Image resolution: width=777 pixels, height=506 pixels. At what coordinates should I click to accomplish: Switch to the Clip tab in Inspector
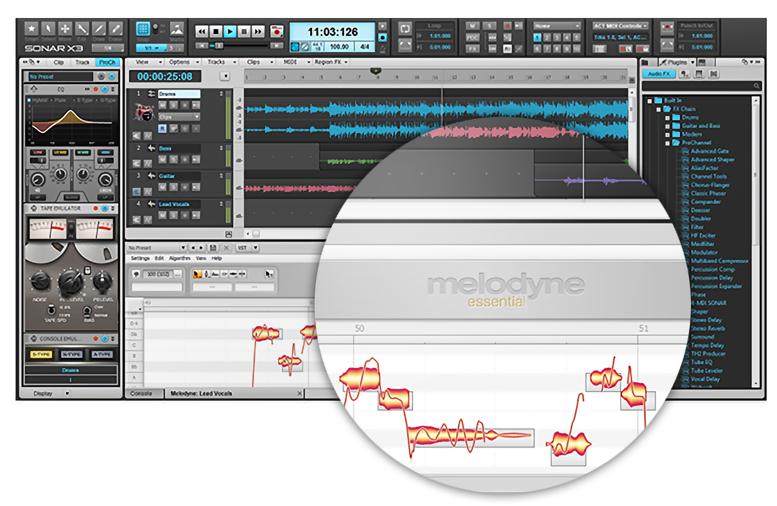click(x=58, y=62)
